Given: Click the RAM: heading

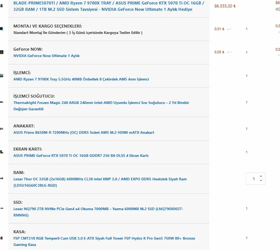Looking at the screenshot, I should click(19, 173).
